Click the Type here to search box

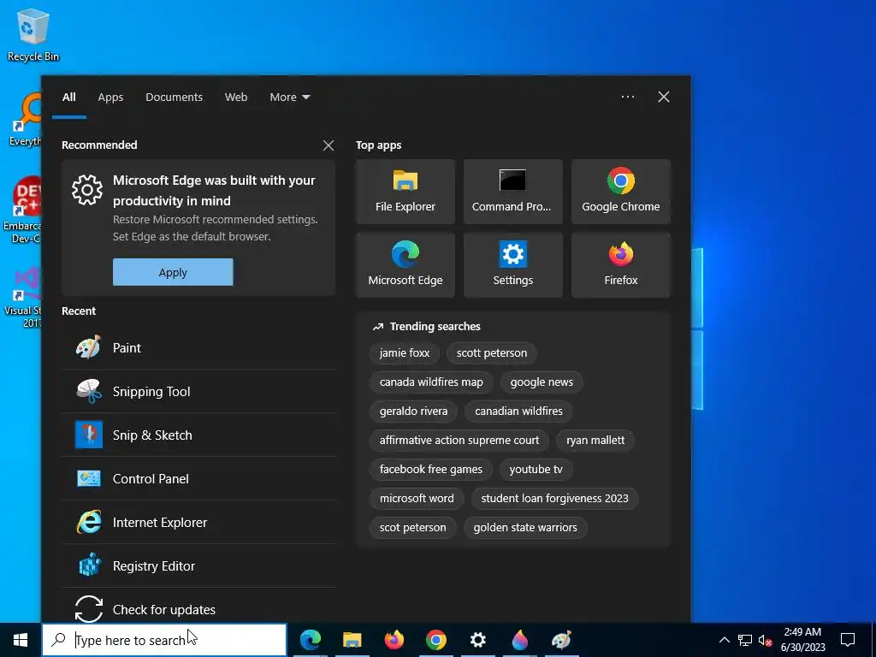click(x=164, y=640)
